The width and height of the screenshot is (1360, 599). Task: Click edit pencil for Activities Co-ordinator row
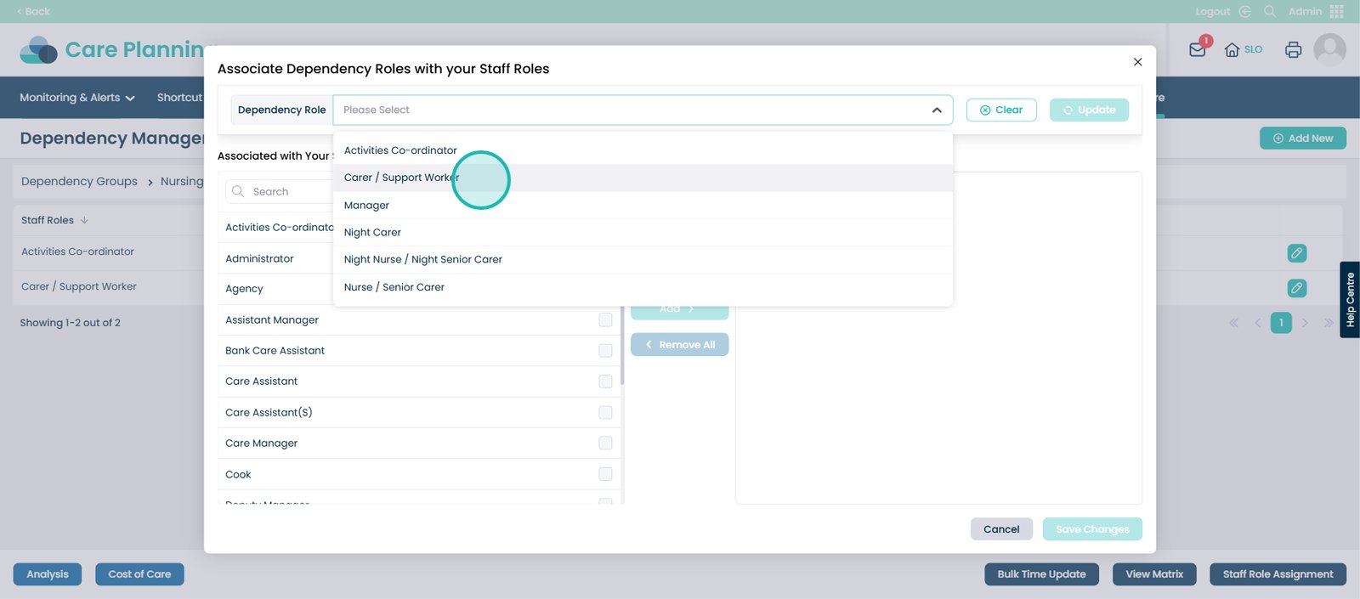point(1296,253)
